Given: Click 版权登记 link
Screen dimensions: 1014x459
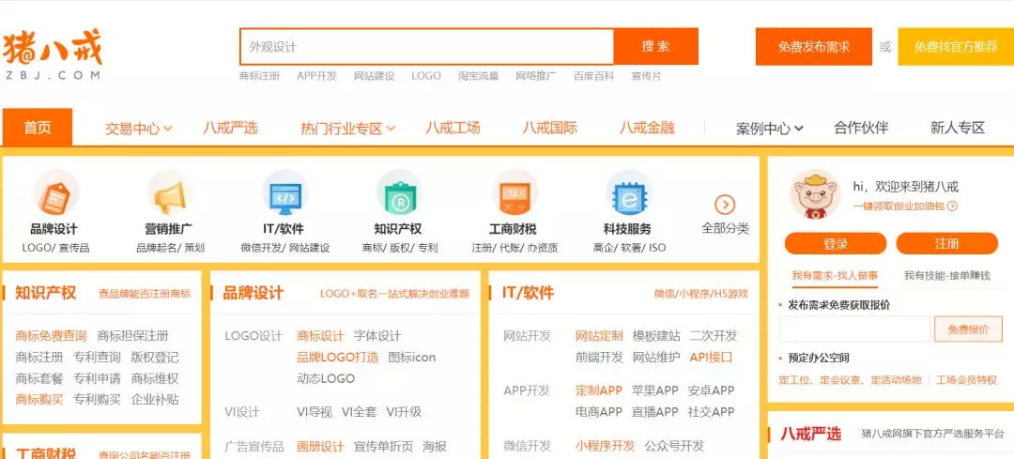Looking at the screenshot, I should point(155,357).
